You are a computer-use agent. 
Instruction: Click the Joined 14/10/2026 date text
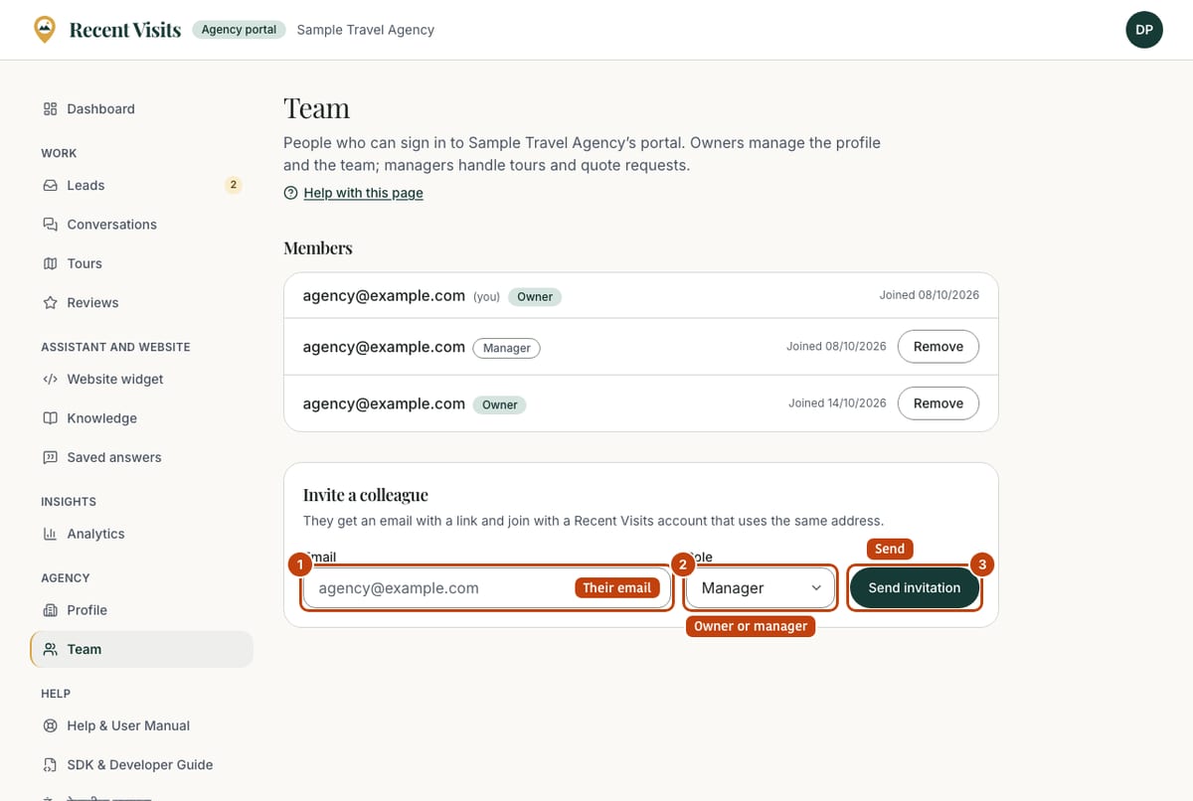(x=837, y=403)
